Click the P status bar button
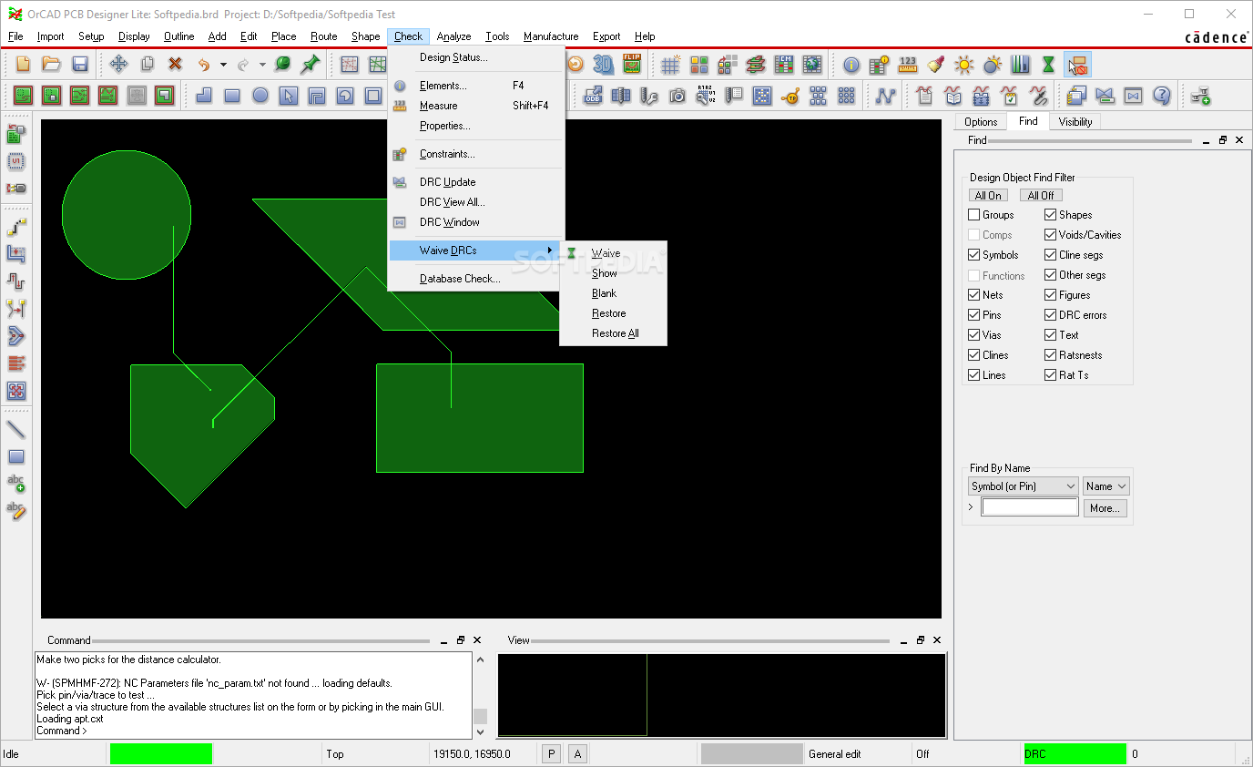The height and width of the screenshot is (767, 1253). tap(550, 754)
